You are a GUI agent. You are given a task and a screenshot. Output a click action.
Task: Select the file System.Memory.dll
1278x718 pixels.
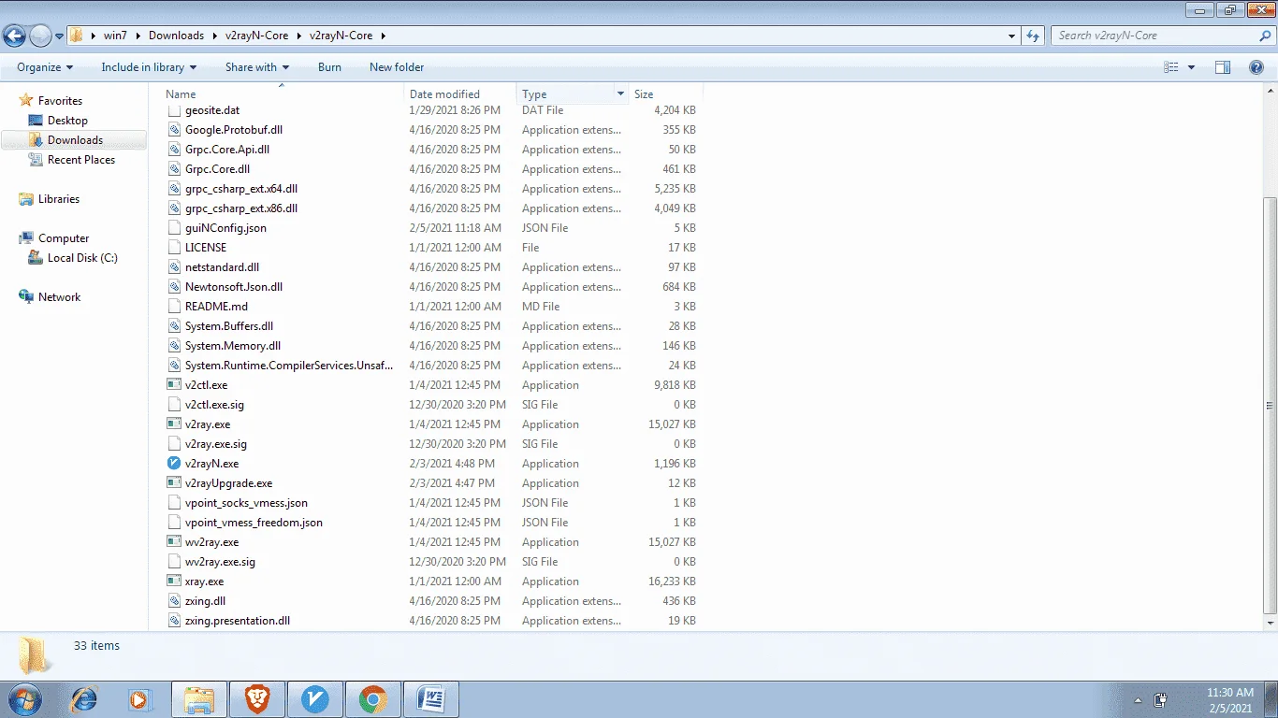click(x=233, y=346)
